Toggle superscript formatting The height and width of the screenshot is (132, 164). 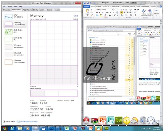tap(113, 13)
